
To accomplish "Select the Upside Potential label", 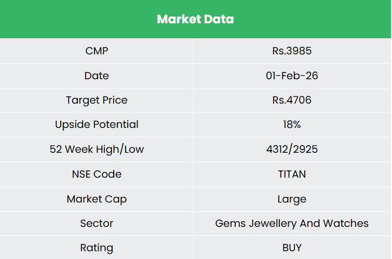I will tap(97, 125).
